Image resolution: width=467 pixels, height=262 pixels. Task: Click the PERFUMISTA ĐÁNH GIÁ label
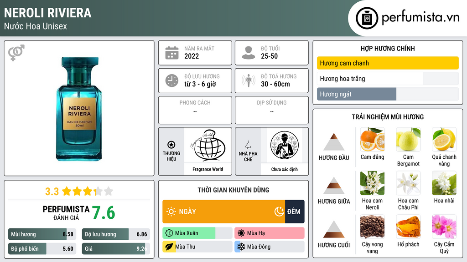point(66,213)
